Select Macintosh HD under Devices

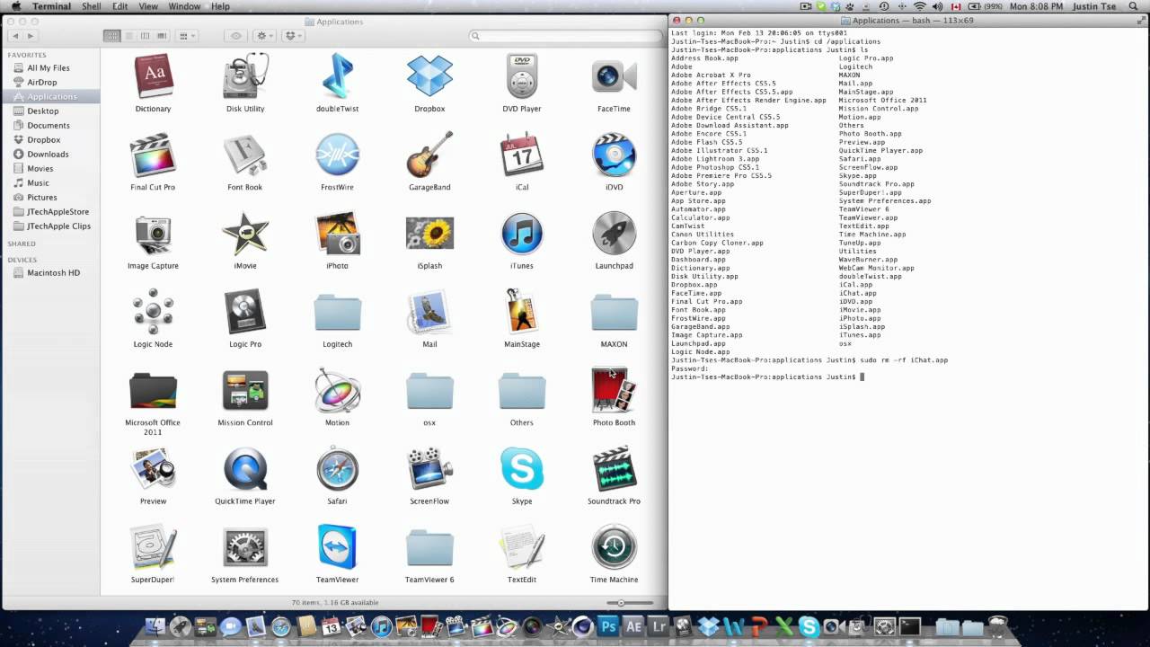point(53,272)
